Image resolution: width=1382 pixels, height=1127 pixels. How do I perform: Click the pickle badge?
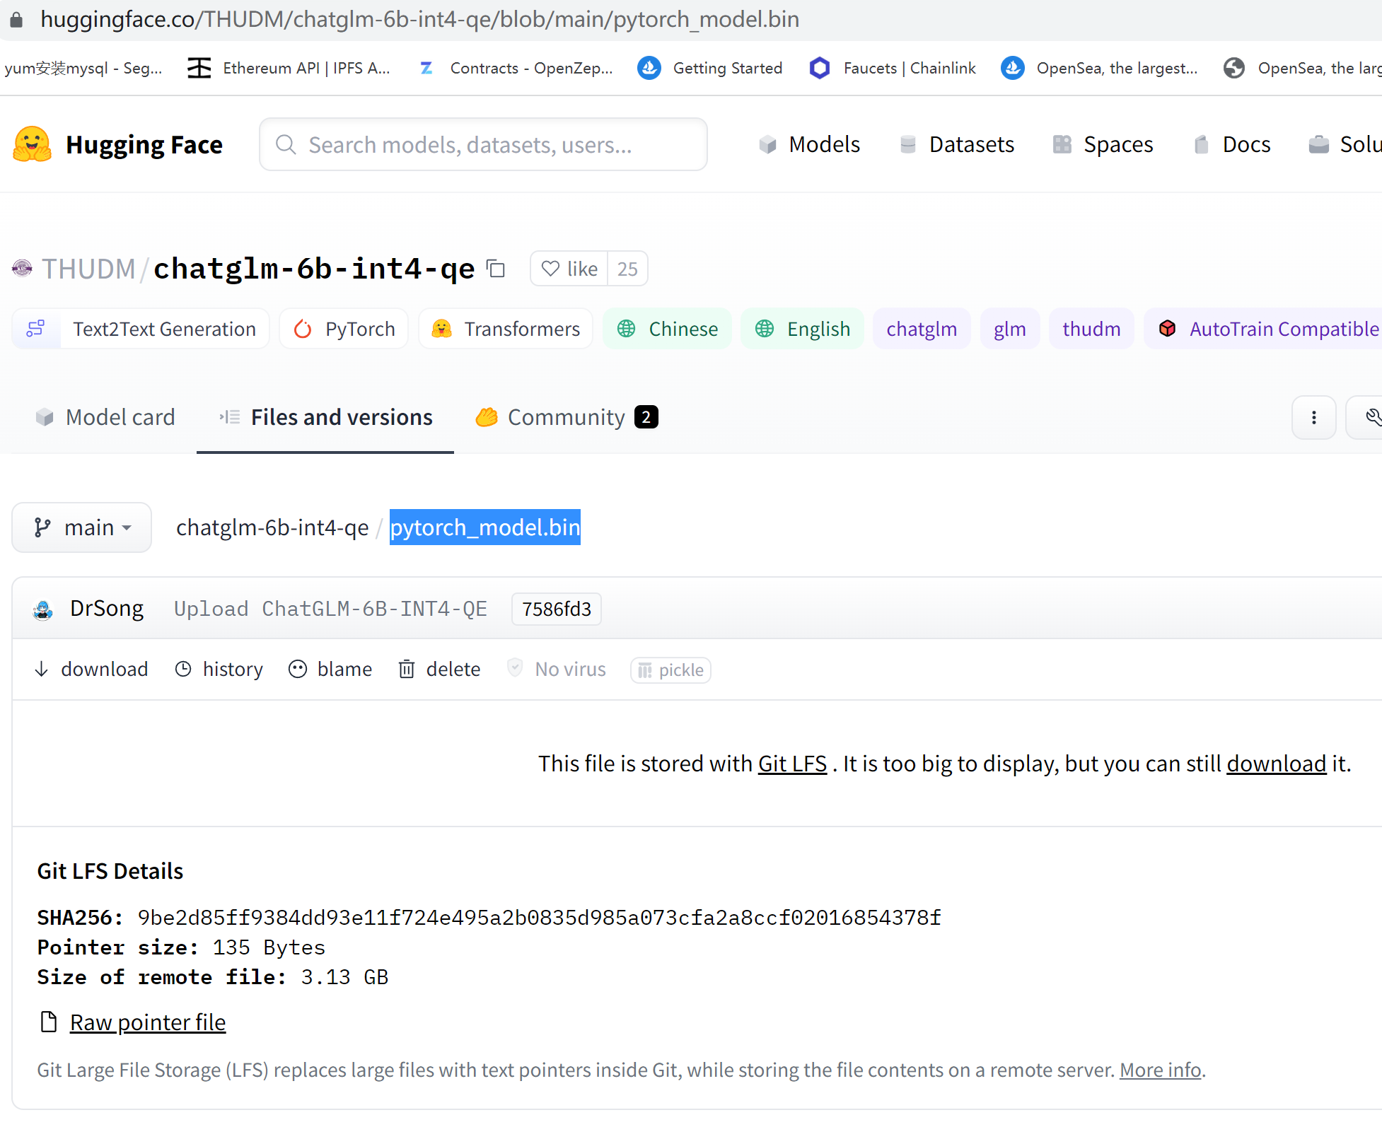pyautogui.click(x=670, y=670)
